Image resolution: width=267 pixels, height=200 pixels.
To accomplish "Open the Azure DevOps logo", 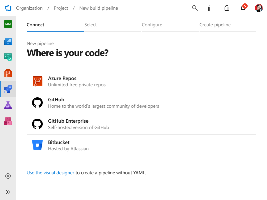I will (8, 8).
